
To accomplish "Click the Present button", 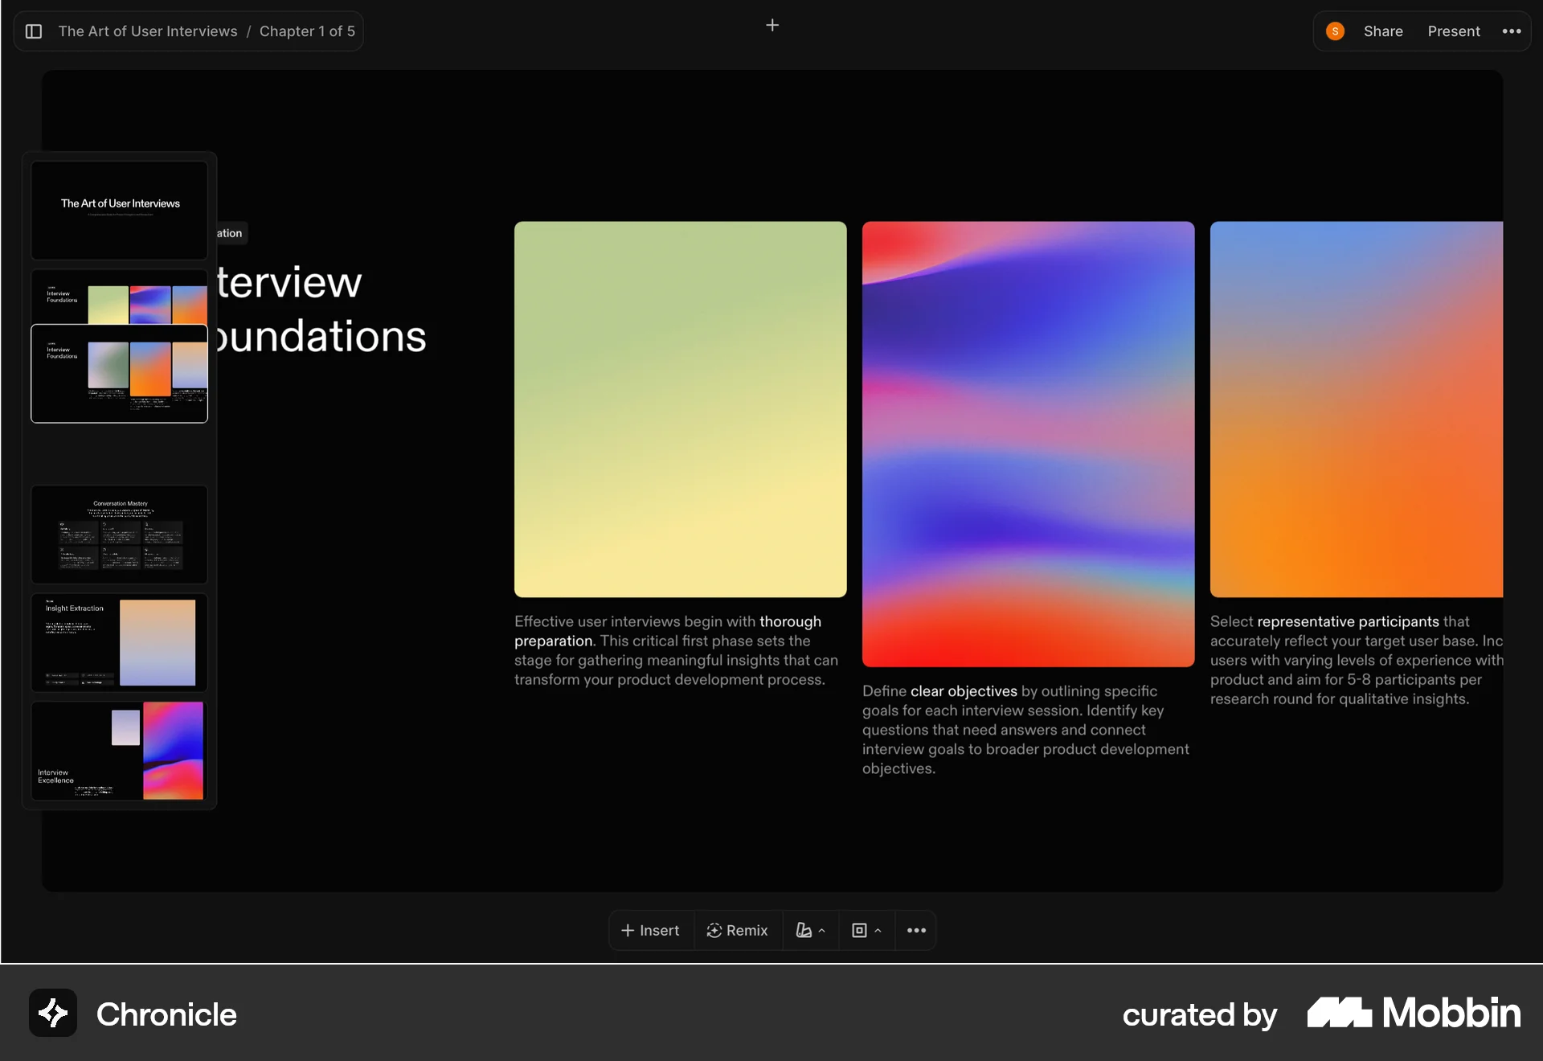I will (1454, 31).
